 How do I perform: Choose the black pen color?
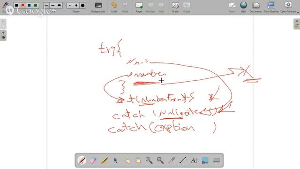(16, 5)
